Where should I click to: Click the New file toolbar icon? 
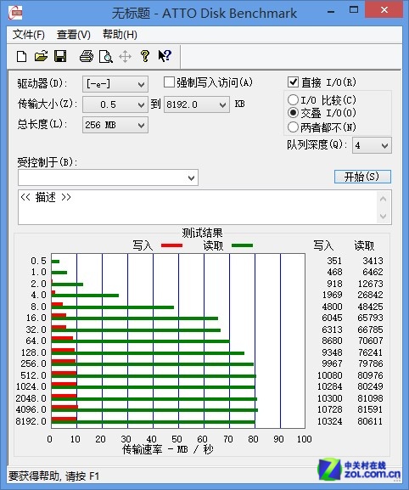coord(21,57)
